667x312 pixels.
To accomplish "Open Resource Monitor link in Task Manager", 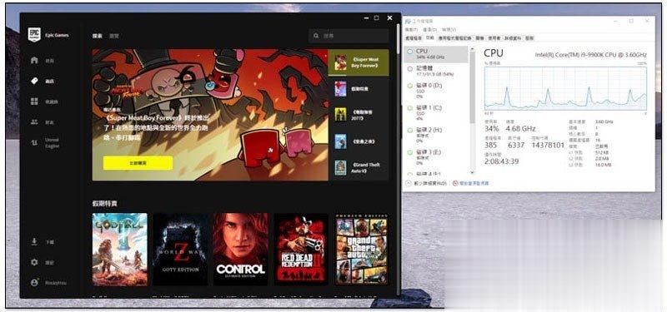I will tap(471, 183).
